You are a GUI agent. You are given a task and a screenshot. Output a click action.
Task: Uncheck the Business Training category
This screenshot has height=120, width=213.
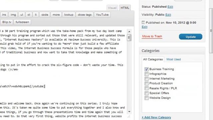[x=146, y=69]
